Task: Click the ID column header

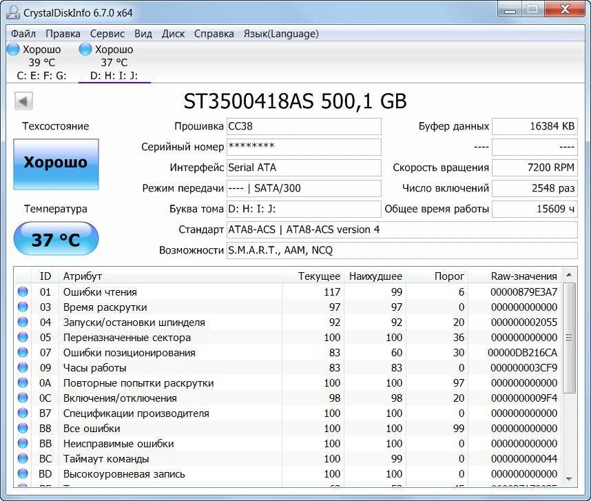Action: pyautogui.click(x=45, y=276)
